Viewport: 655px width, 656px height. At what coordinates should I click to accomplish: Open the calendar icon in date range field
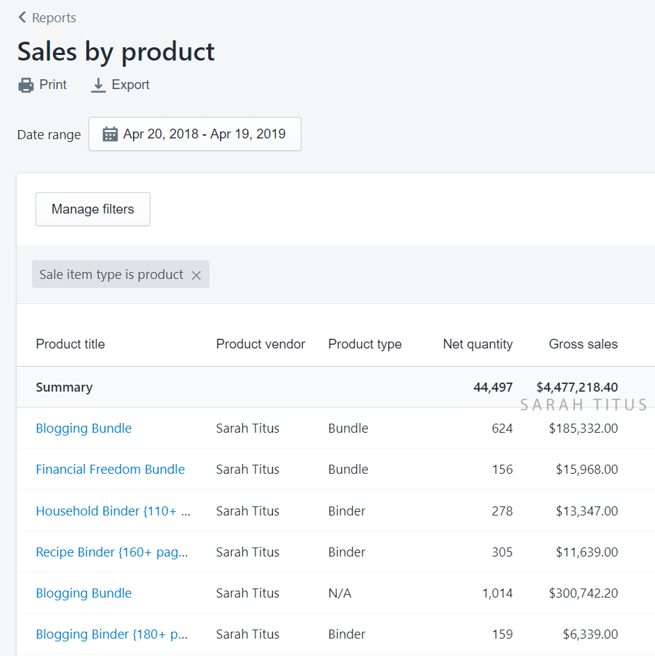tap(109, 134)
